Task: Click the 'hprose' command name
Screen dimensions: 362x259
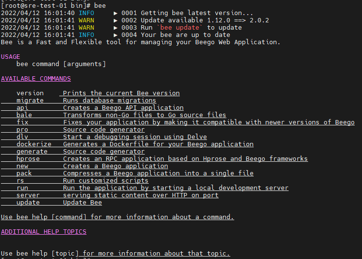Action: coord(28,158)
